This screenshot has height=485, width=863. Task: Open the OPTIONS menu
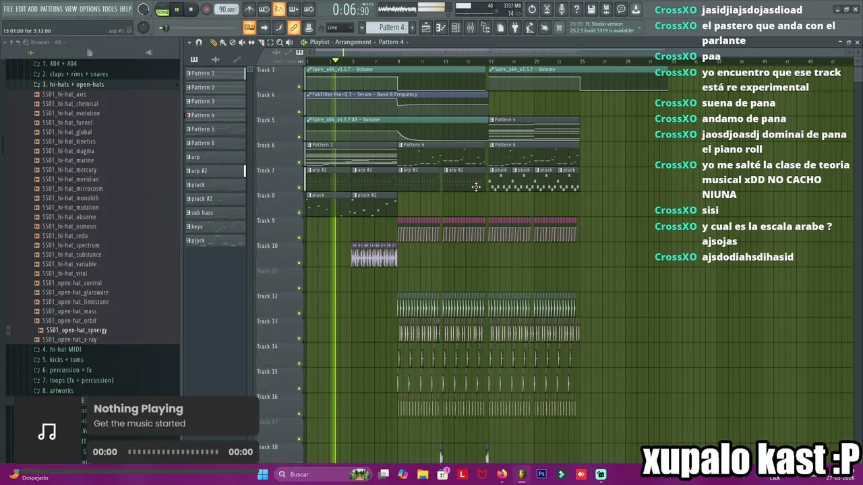tap(90, 9)
